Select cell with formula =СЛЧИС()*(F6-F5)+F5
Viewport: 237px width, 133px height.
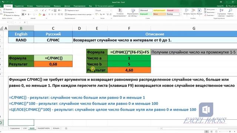(129, 52)
